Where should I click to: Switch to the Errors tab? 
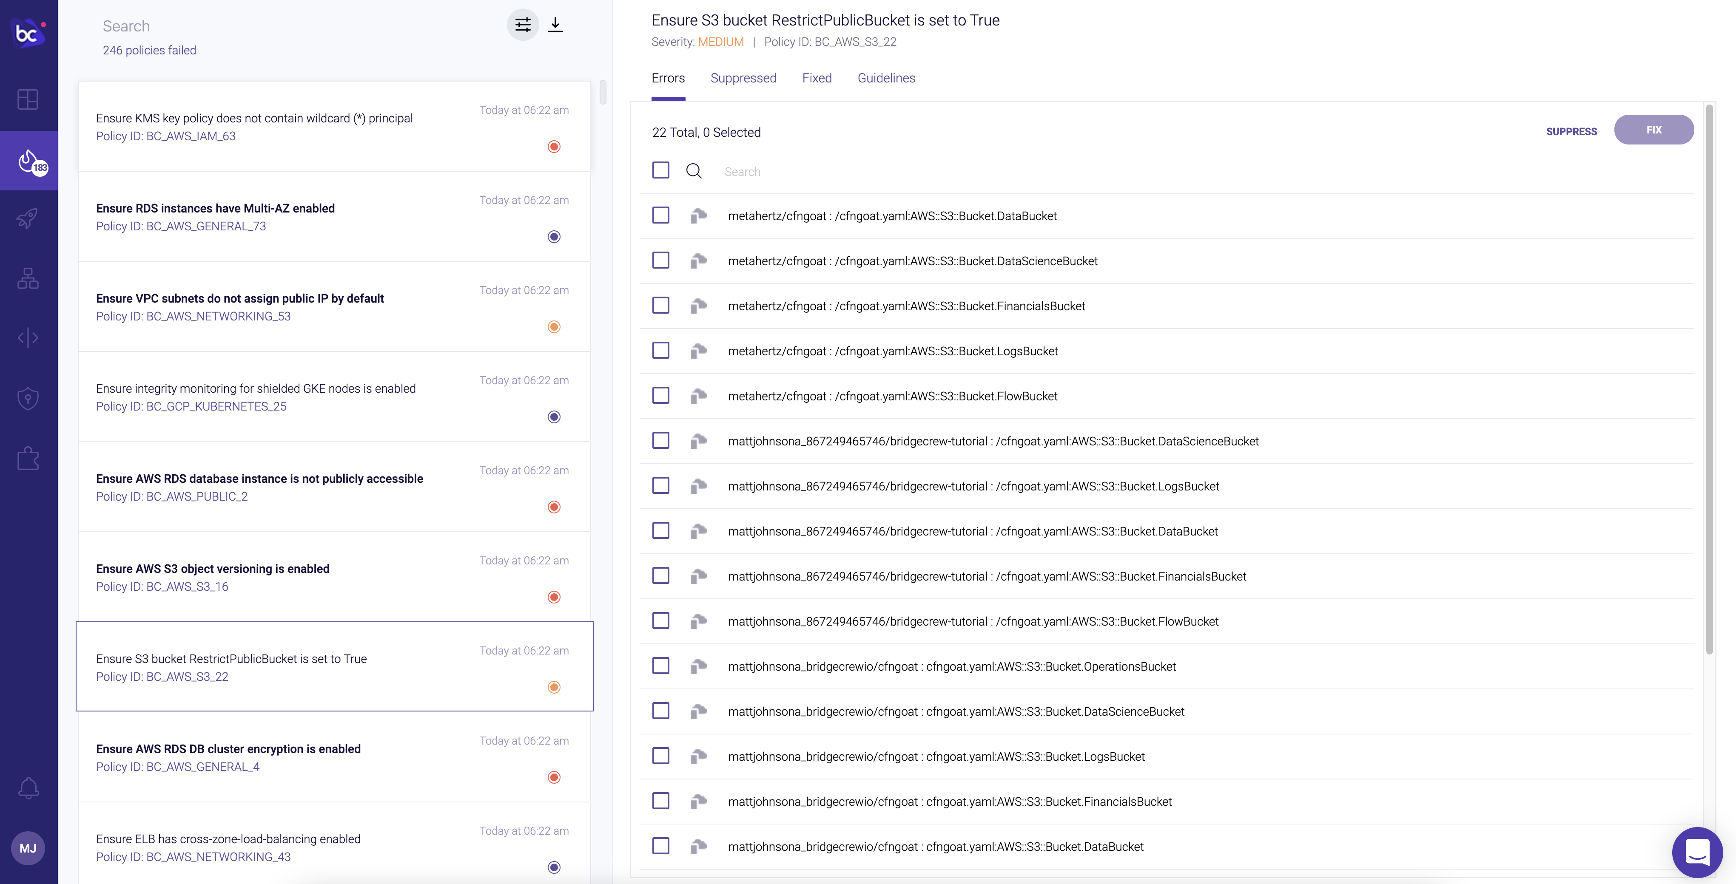coord(668,78)
